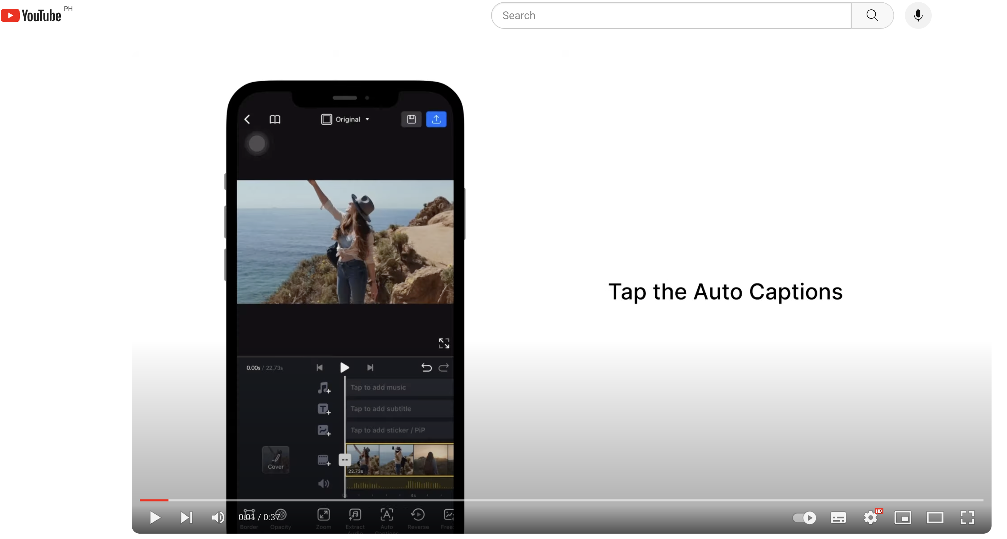Mute the video volume

tap(218, 517)
